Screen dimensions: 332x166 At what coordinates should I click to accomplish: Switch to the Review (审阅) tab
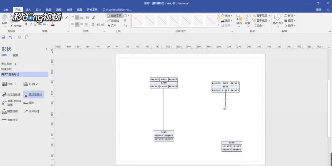pos(69,10)
